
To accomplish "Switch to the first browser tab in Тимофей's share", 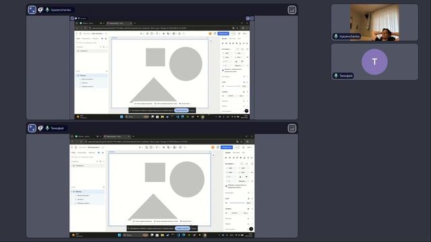I will click(x=88, y=136).
